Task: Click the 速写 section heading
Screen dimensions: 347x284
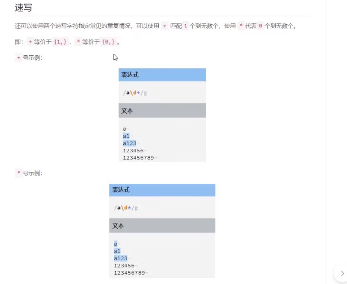Action: pos(23,8)
